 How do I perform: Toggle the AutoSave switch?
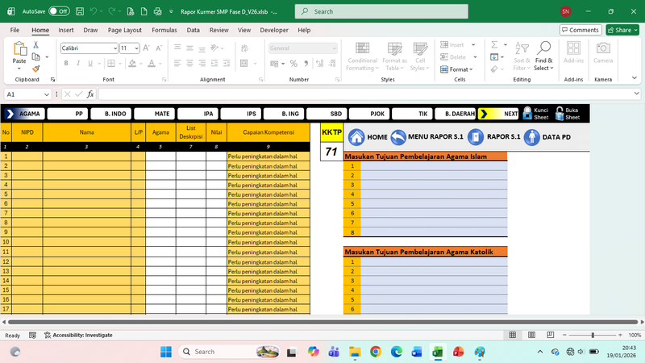pyautogui.click(x=59, y=12)
